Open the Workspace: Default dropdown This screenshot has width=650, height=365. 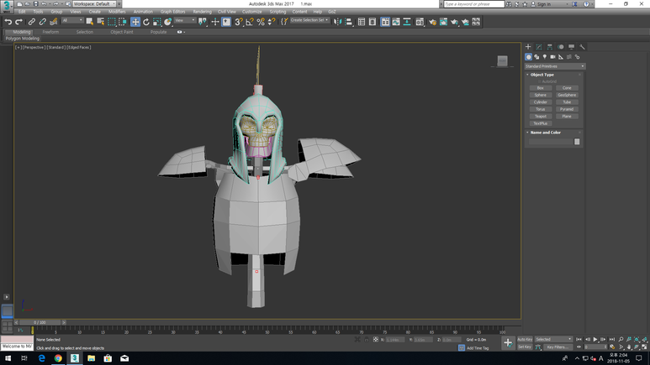click(x=93, y=4)
